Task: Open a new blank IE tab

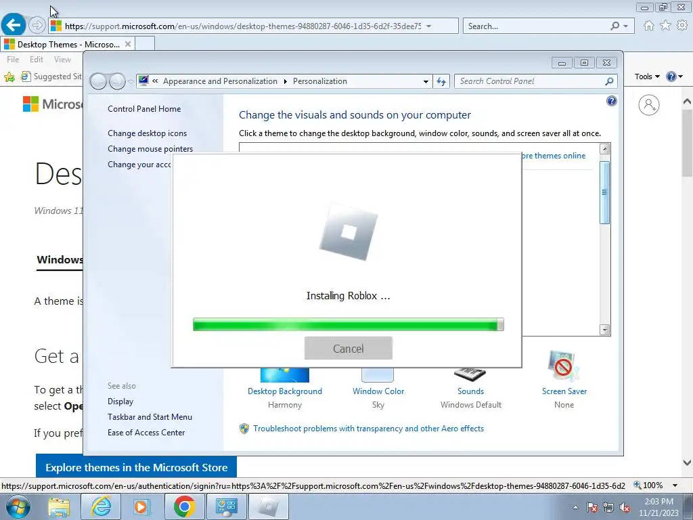Action: pyautogui.click(x=145, y=44)
